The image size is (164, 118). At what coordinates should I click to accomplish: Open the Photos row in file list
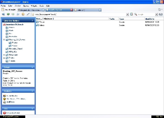[x=100, y=22]
